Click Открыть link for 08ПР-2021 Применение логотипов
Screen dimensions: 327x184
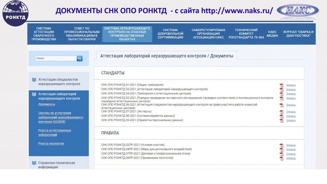point(291,158)
